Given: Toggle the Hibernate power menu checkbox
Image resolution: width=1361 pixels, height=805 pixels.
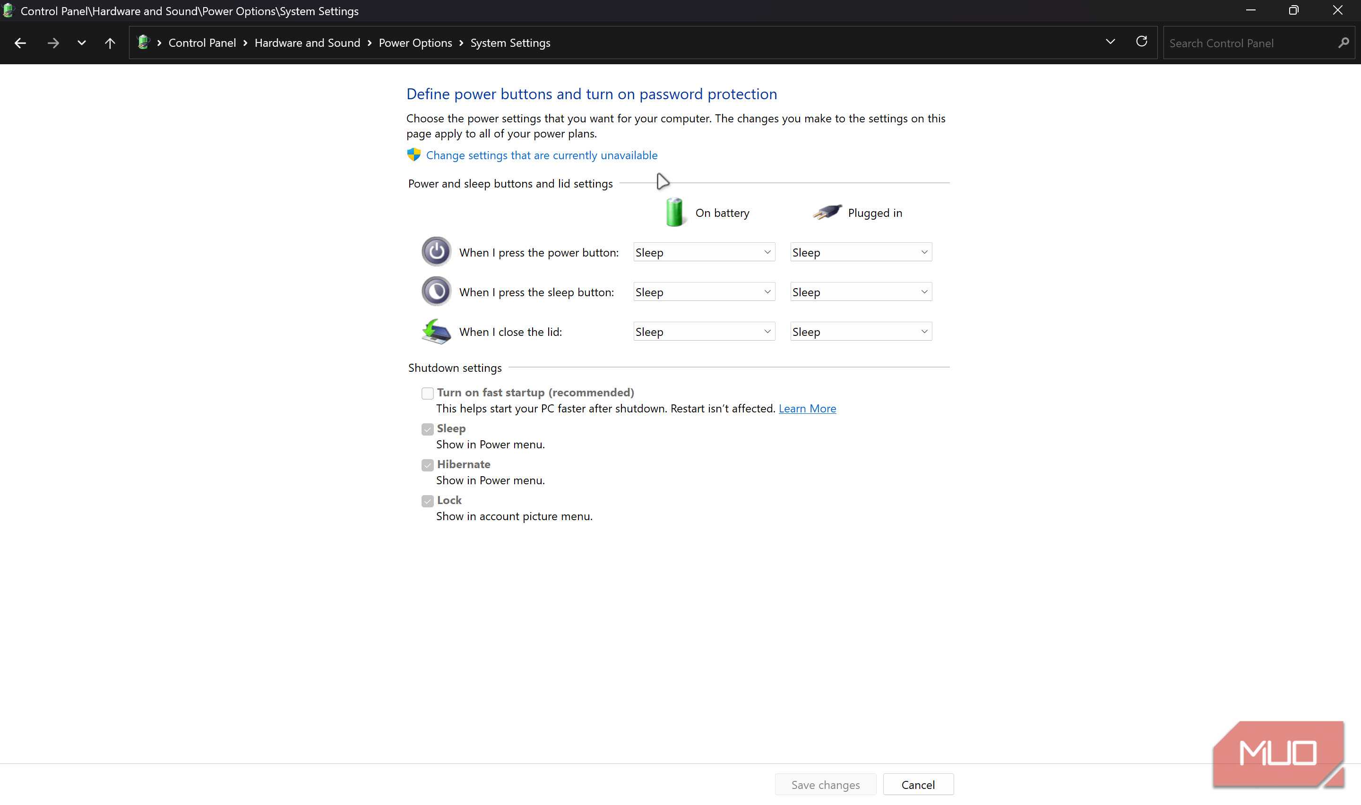Looking at the screenshot, I should (x=428, y=465).
